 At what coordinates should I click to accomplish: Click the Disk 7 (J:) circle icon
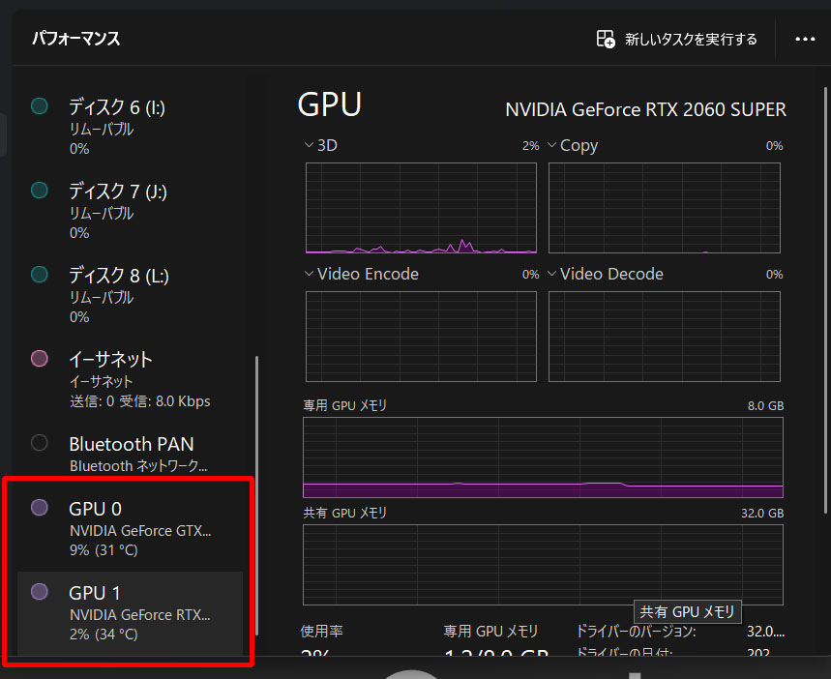click(40, 191)
